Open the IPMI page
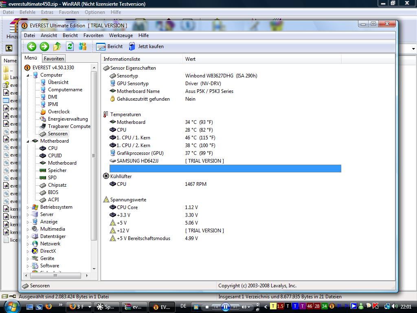Image resolution: width=417 pixels, height=313 pixels. pyautogui.click(x=53, y=104)
